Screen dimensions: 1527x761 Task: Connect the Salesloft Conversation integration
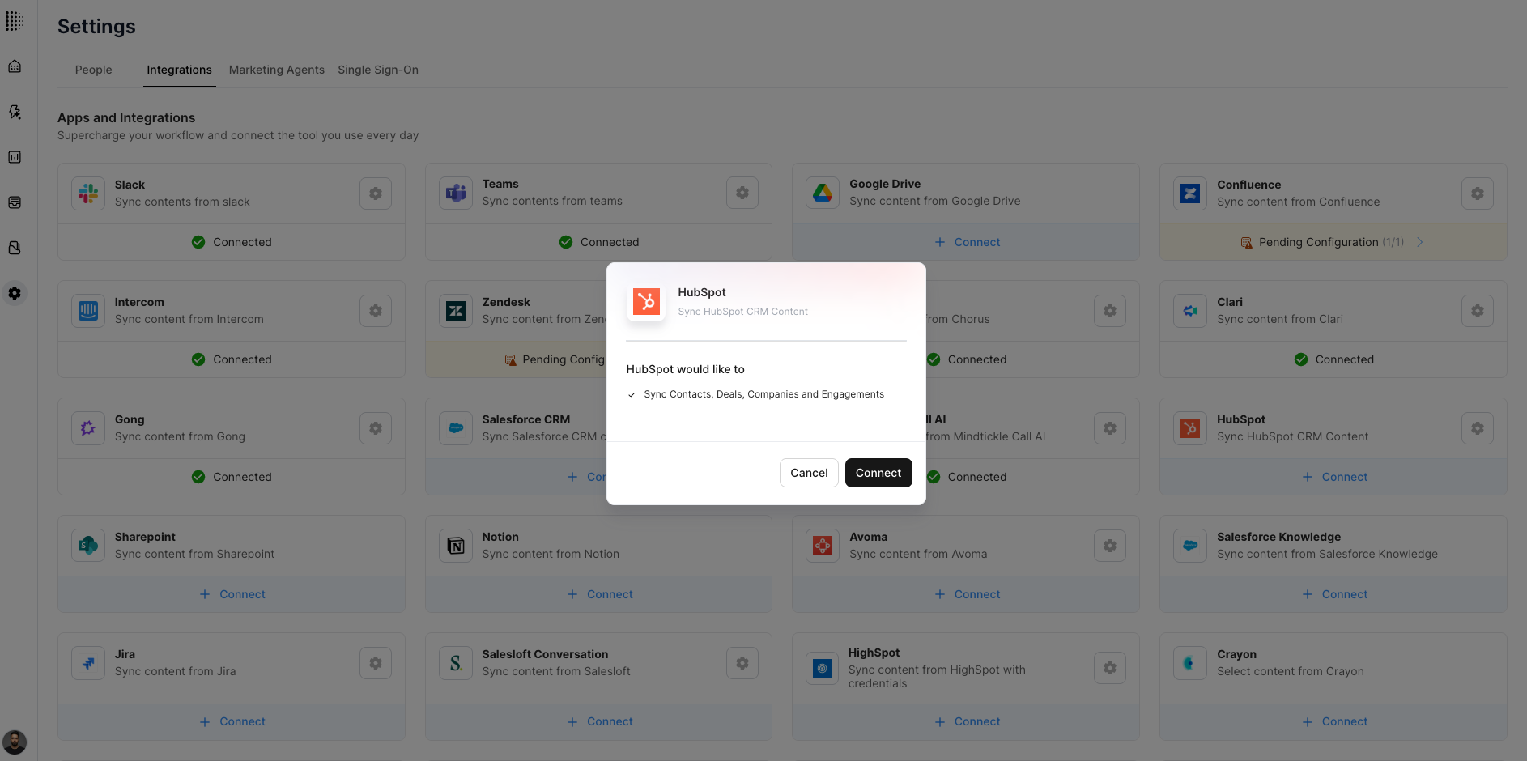pos(599,721)
